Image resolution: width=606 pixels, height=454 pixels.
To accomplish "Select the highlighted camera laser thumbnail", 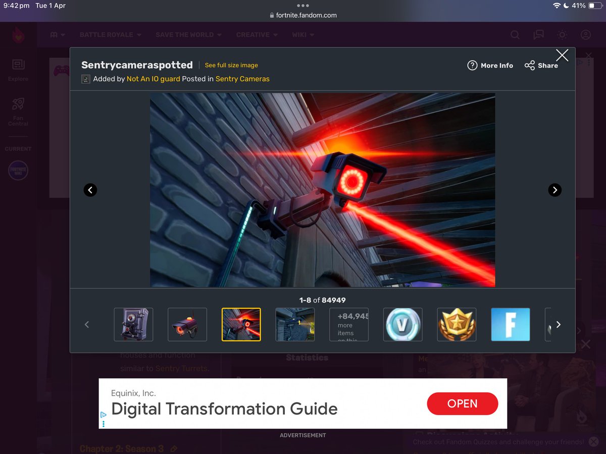I will click(x=241, y=324).
